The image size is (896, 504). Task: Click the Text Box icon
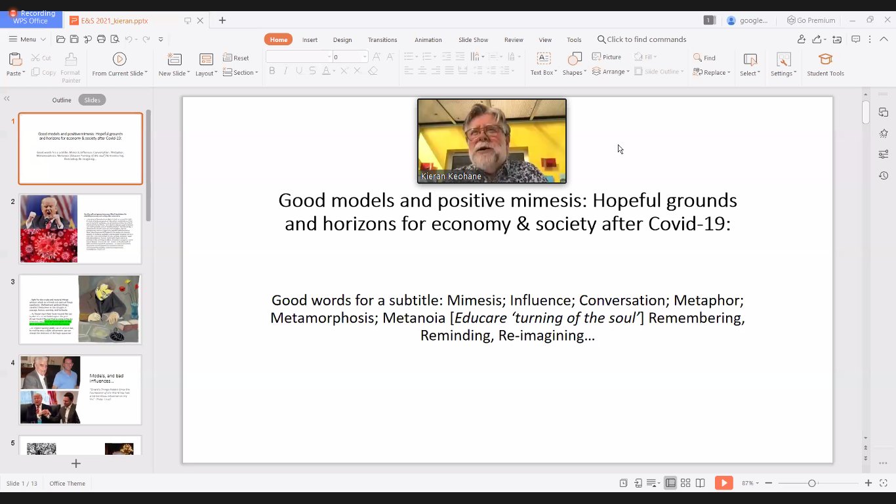click(x=543, y=59)
